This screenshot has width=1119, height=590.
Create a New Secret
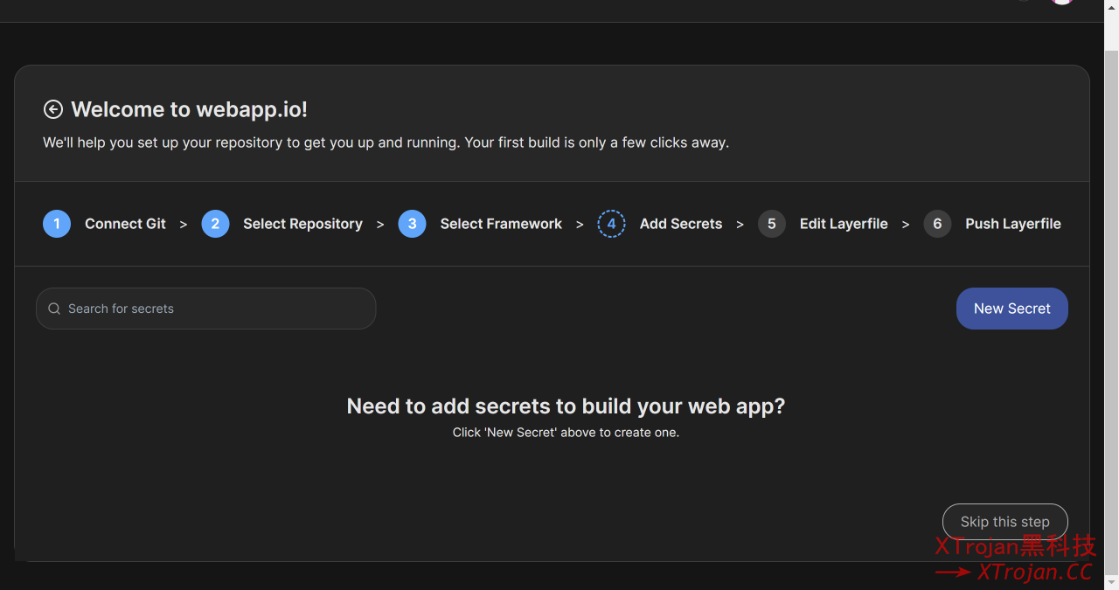1012,309
